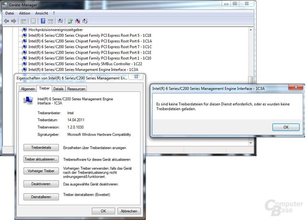307x220 pixels.
Task: Open the Aktion menu
Action: (x=24, y=13)
